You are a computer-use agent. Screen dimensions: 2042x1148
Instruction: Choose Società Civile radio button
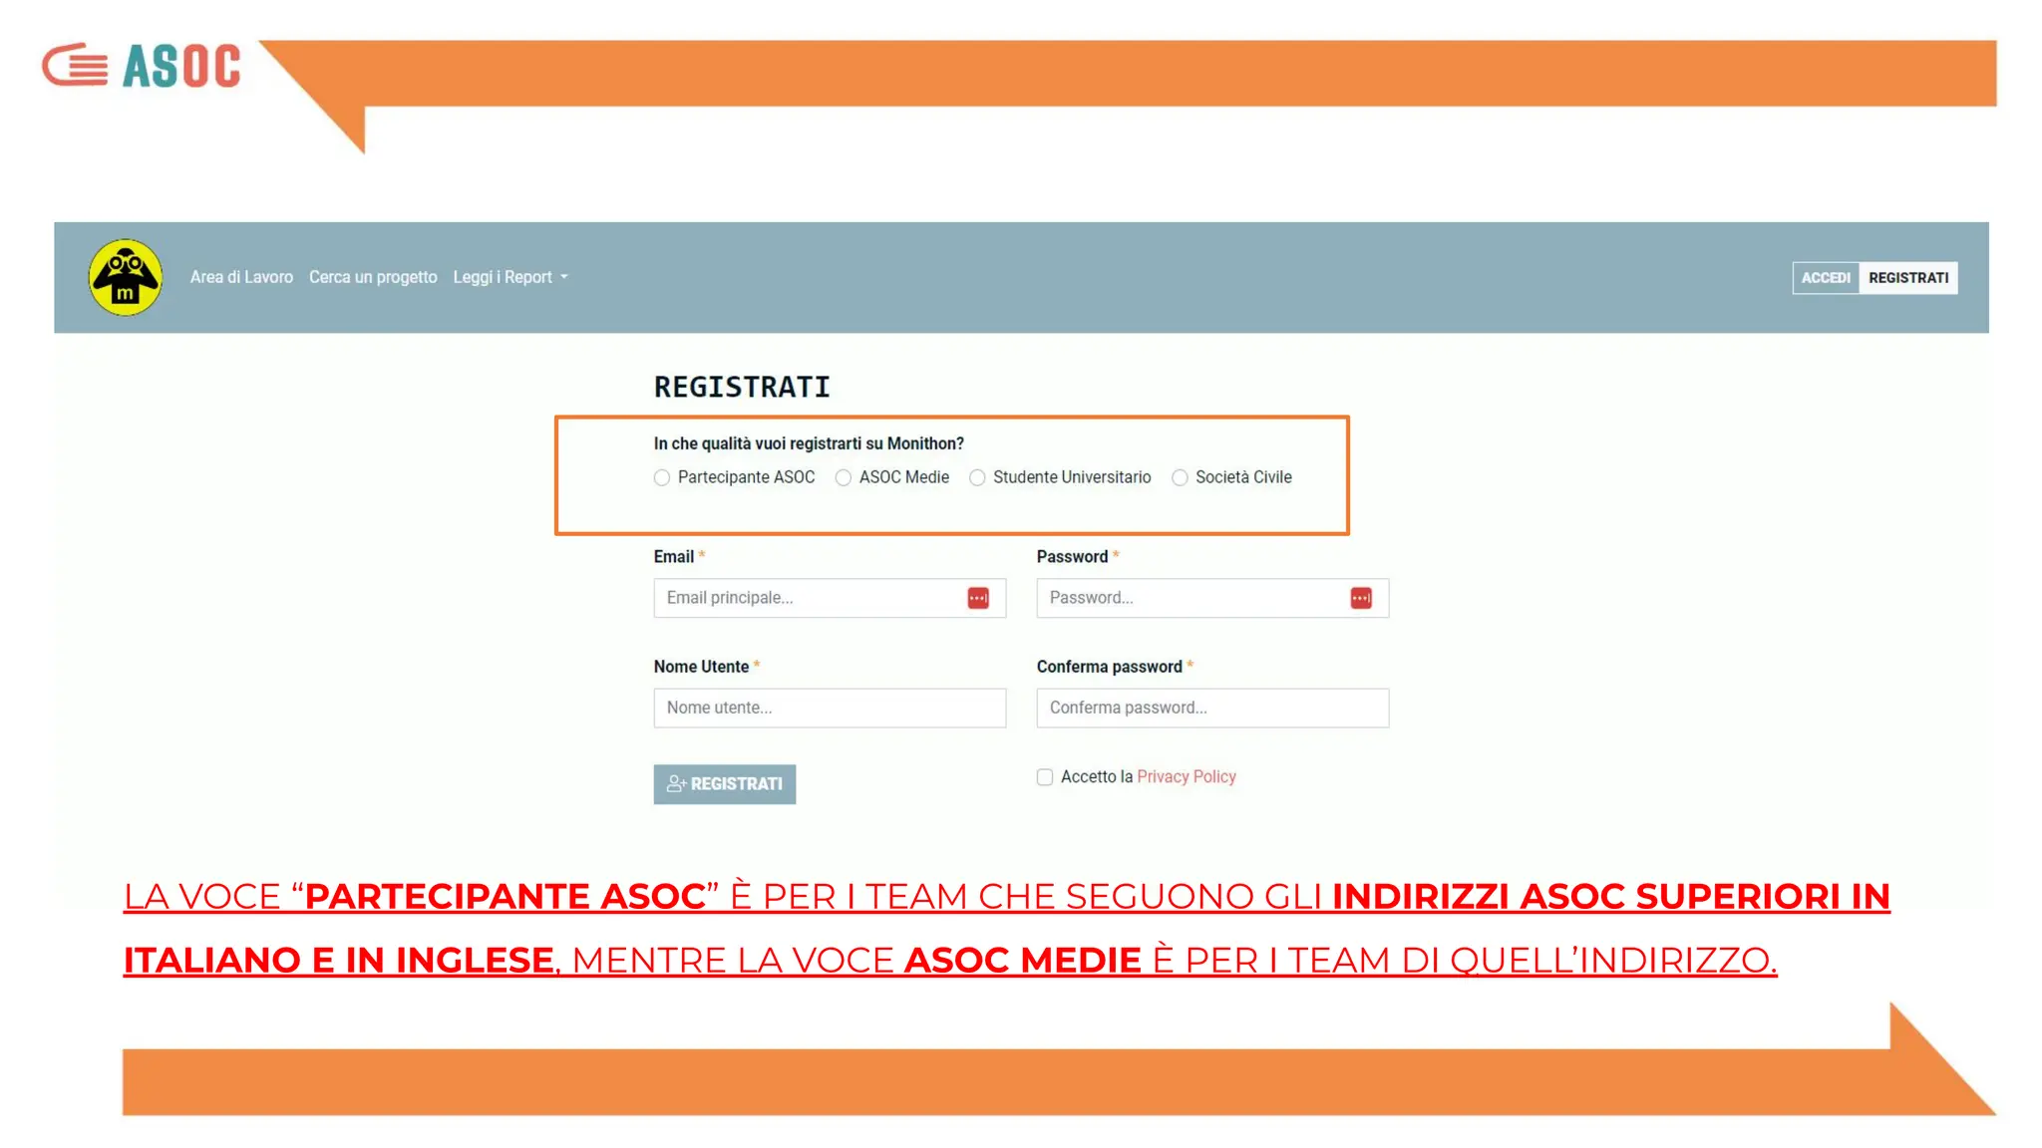(1180, 478)
